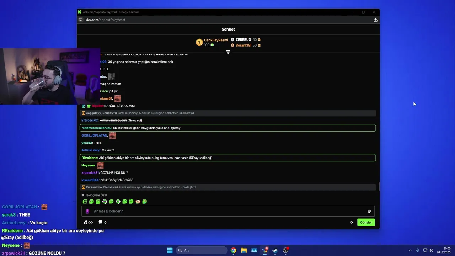Open the emoji picker in message box
Viewport: 455px width, 256px height.
pos(369,211)
